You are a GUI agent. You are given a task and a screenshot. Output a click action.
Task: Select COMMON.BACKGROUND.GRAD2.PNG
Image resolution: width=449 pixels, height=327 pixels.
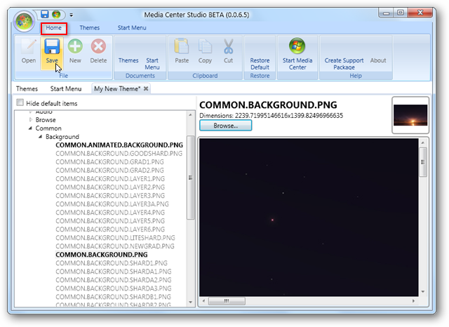point(109,171)
